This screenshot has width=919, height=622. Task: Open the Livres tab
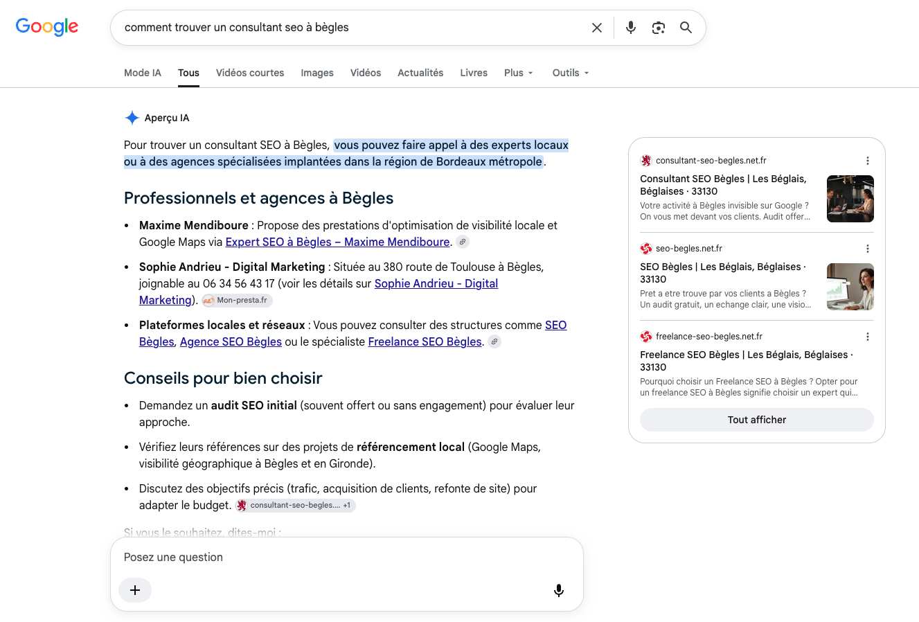click(474, 73)
